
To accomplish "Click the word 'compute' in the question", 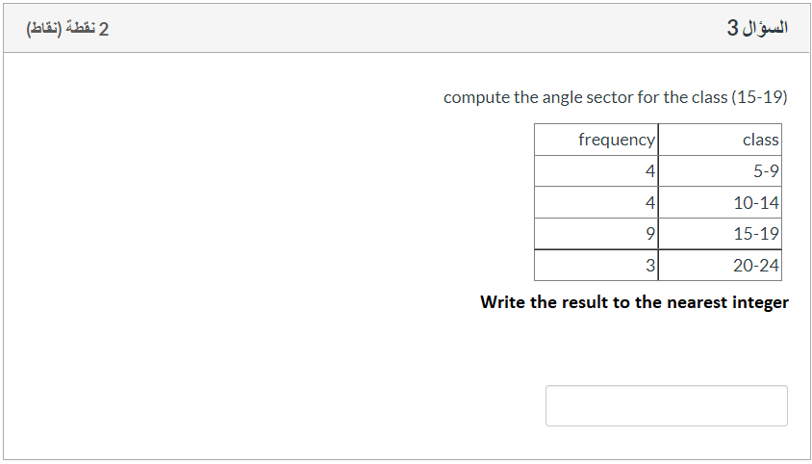I will tap(477, 97).
